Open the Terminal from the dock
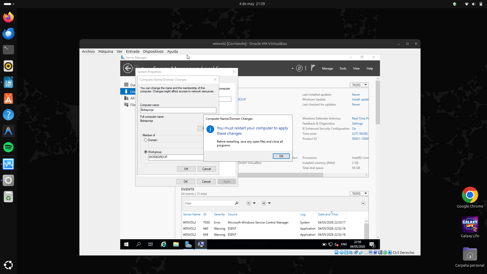This screenshot has width=487, height=274. 8,50
